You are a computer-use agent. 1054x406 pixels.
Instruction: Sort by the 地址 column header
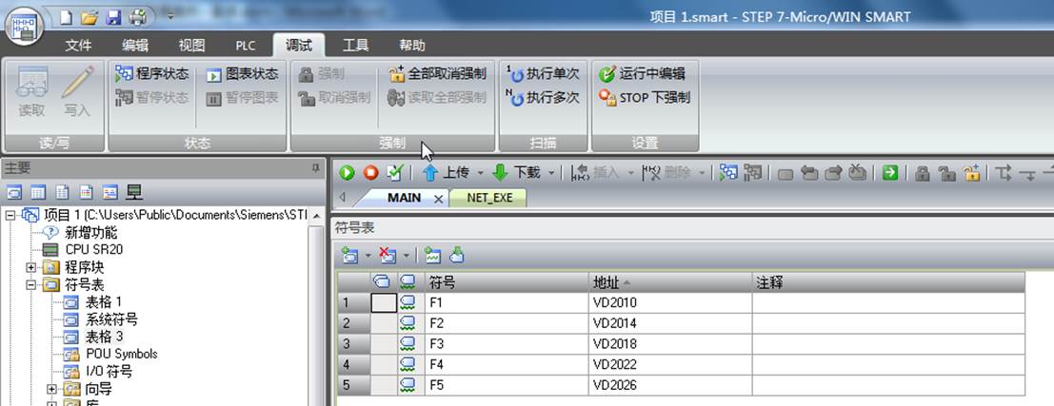pos(670,282)
